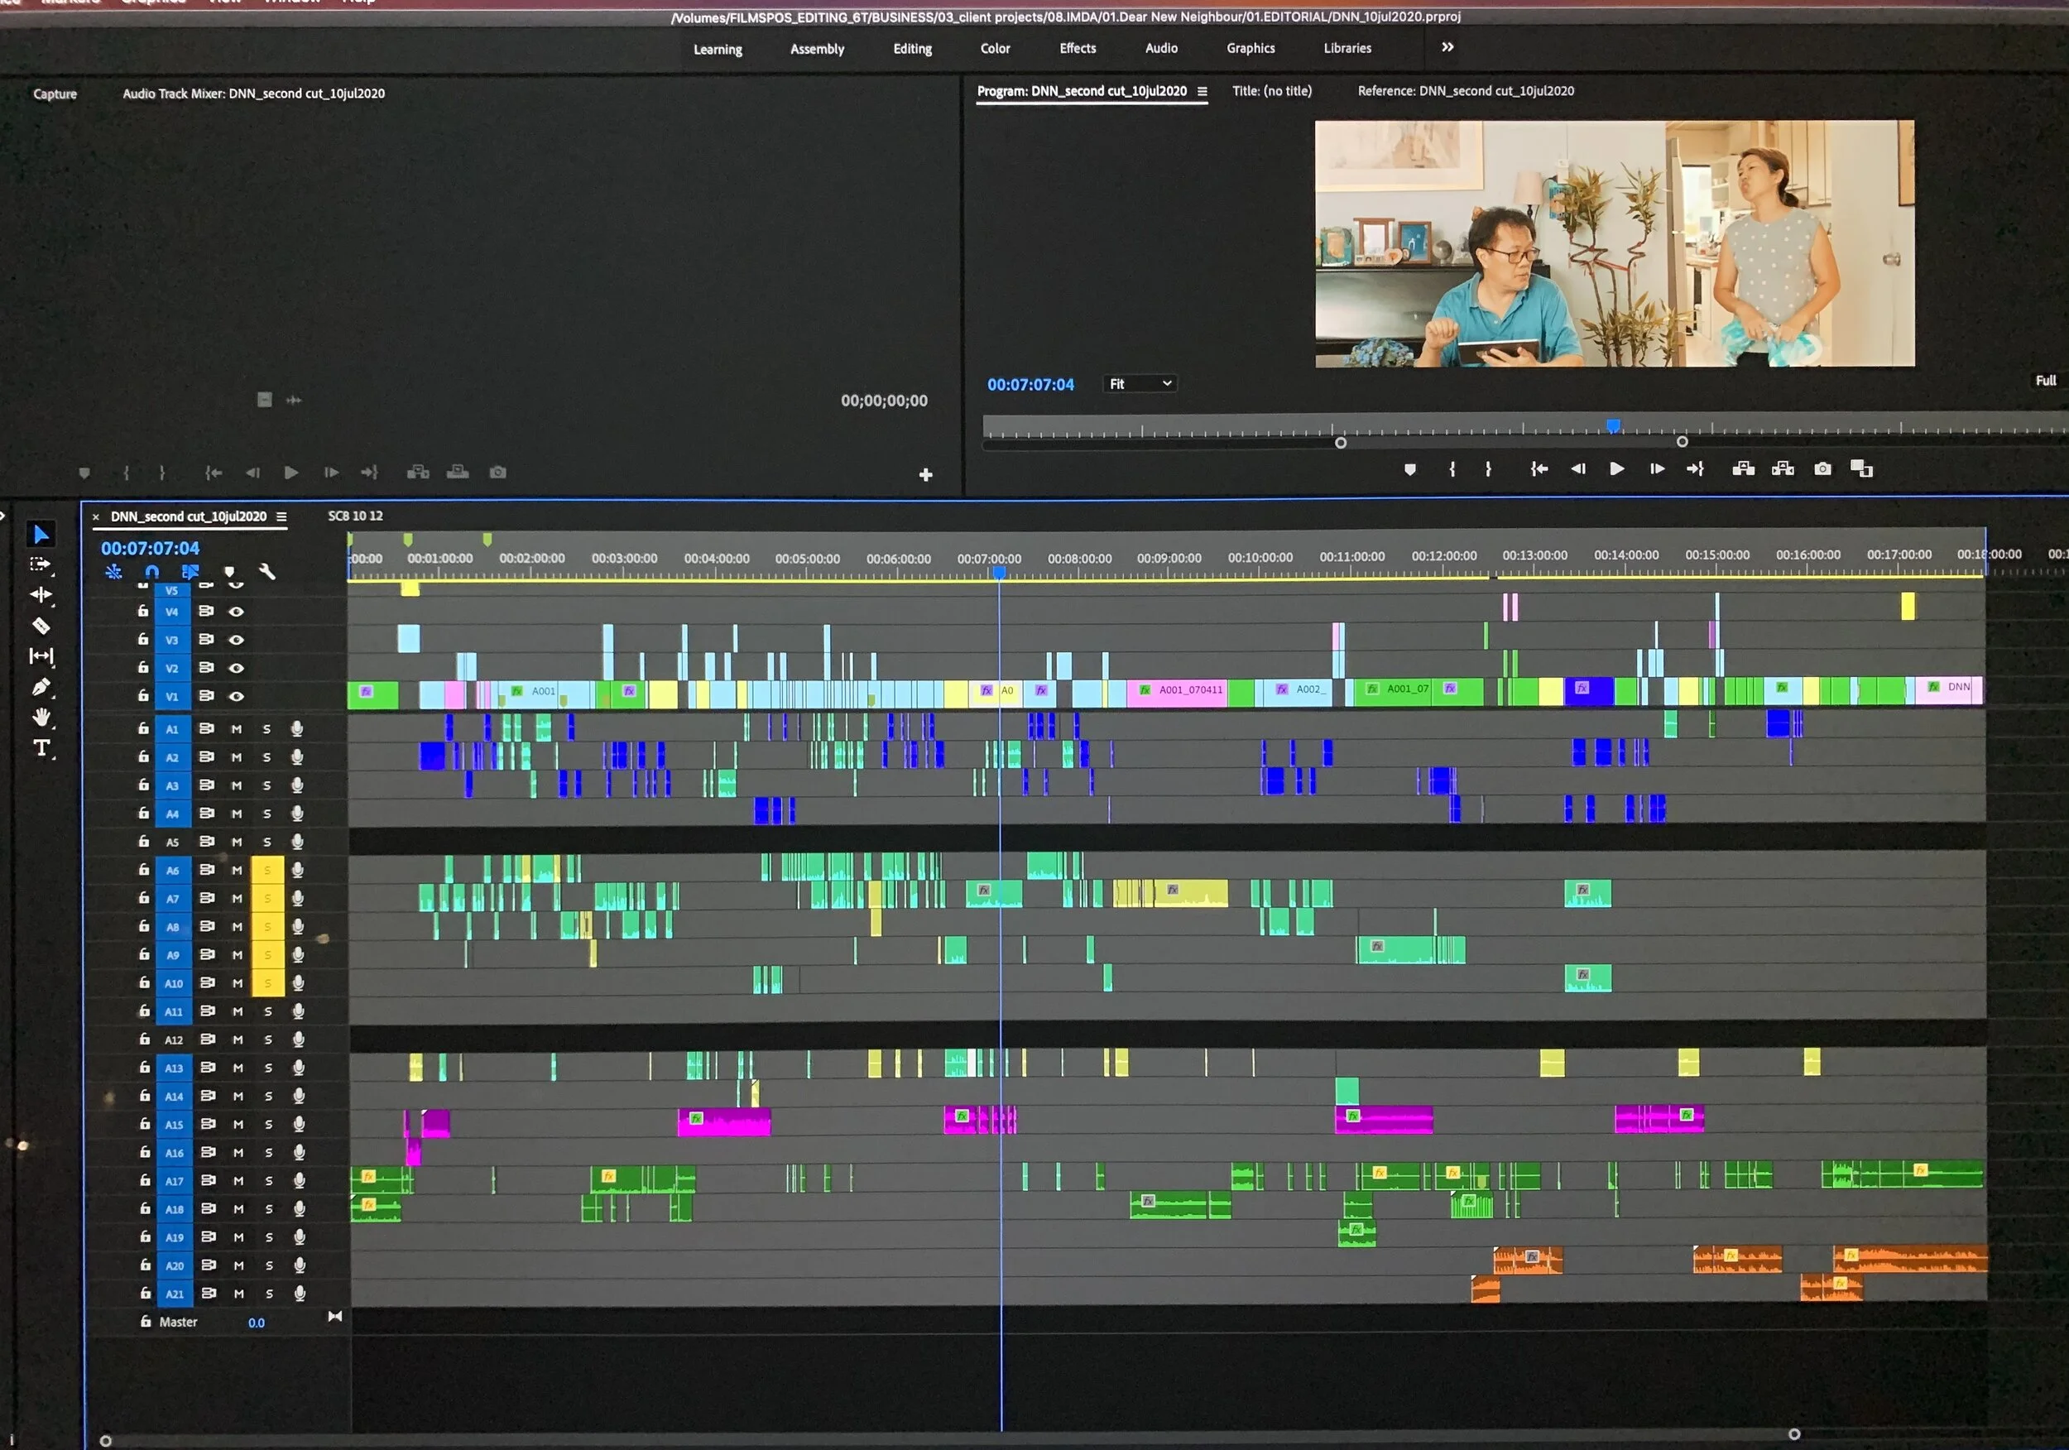Open the timeline wrench display settings
Screen dimensions: 2069x1450
[x=266, y=571]
